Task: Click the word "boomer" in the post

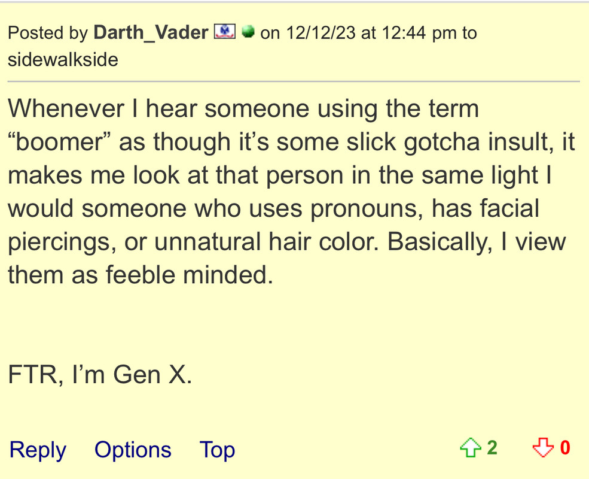Action: click(x=59, y=142)
